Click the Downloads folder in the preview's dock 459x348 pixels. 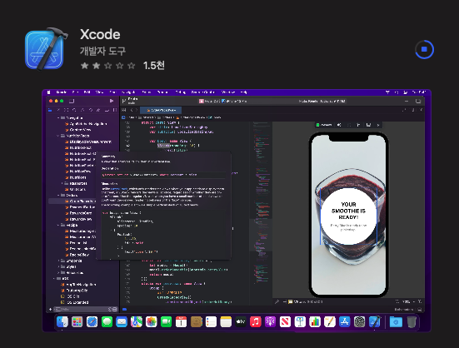(x=396, y=322)
